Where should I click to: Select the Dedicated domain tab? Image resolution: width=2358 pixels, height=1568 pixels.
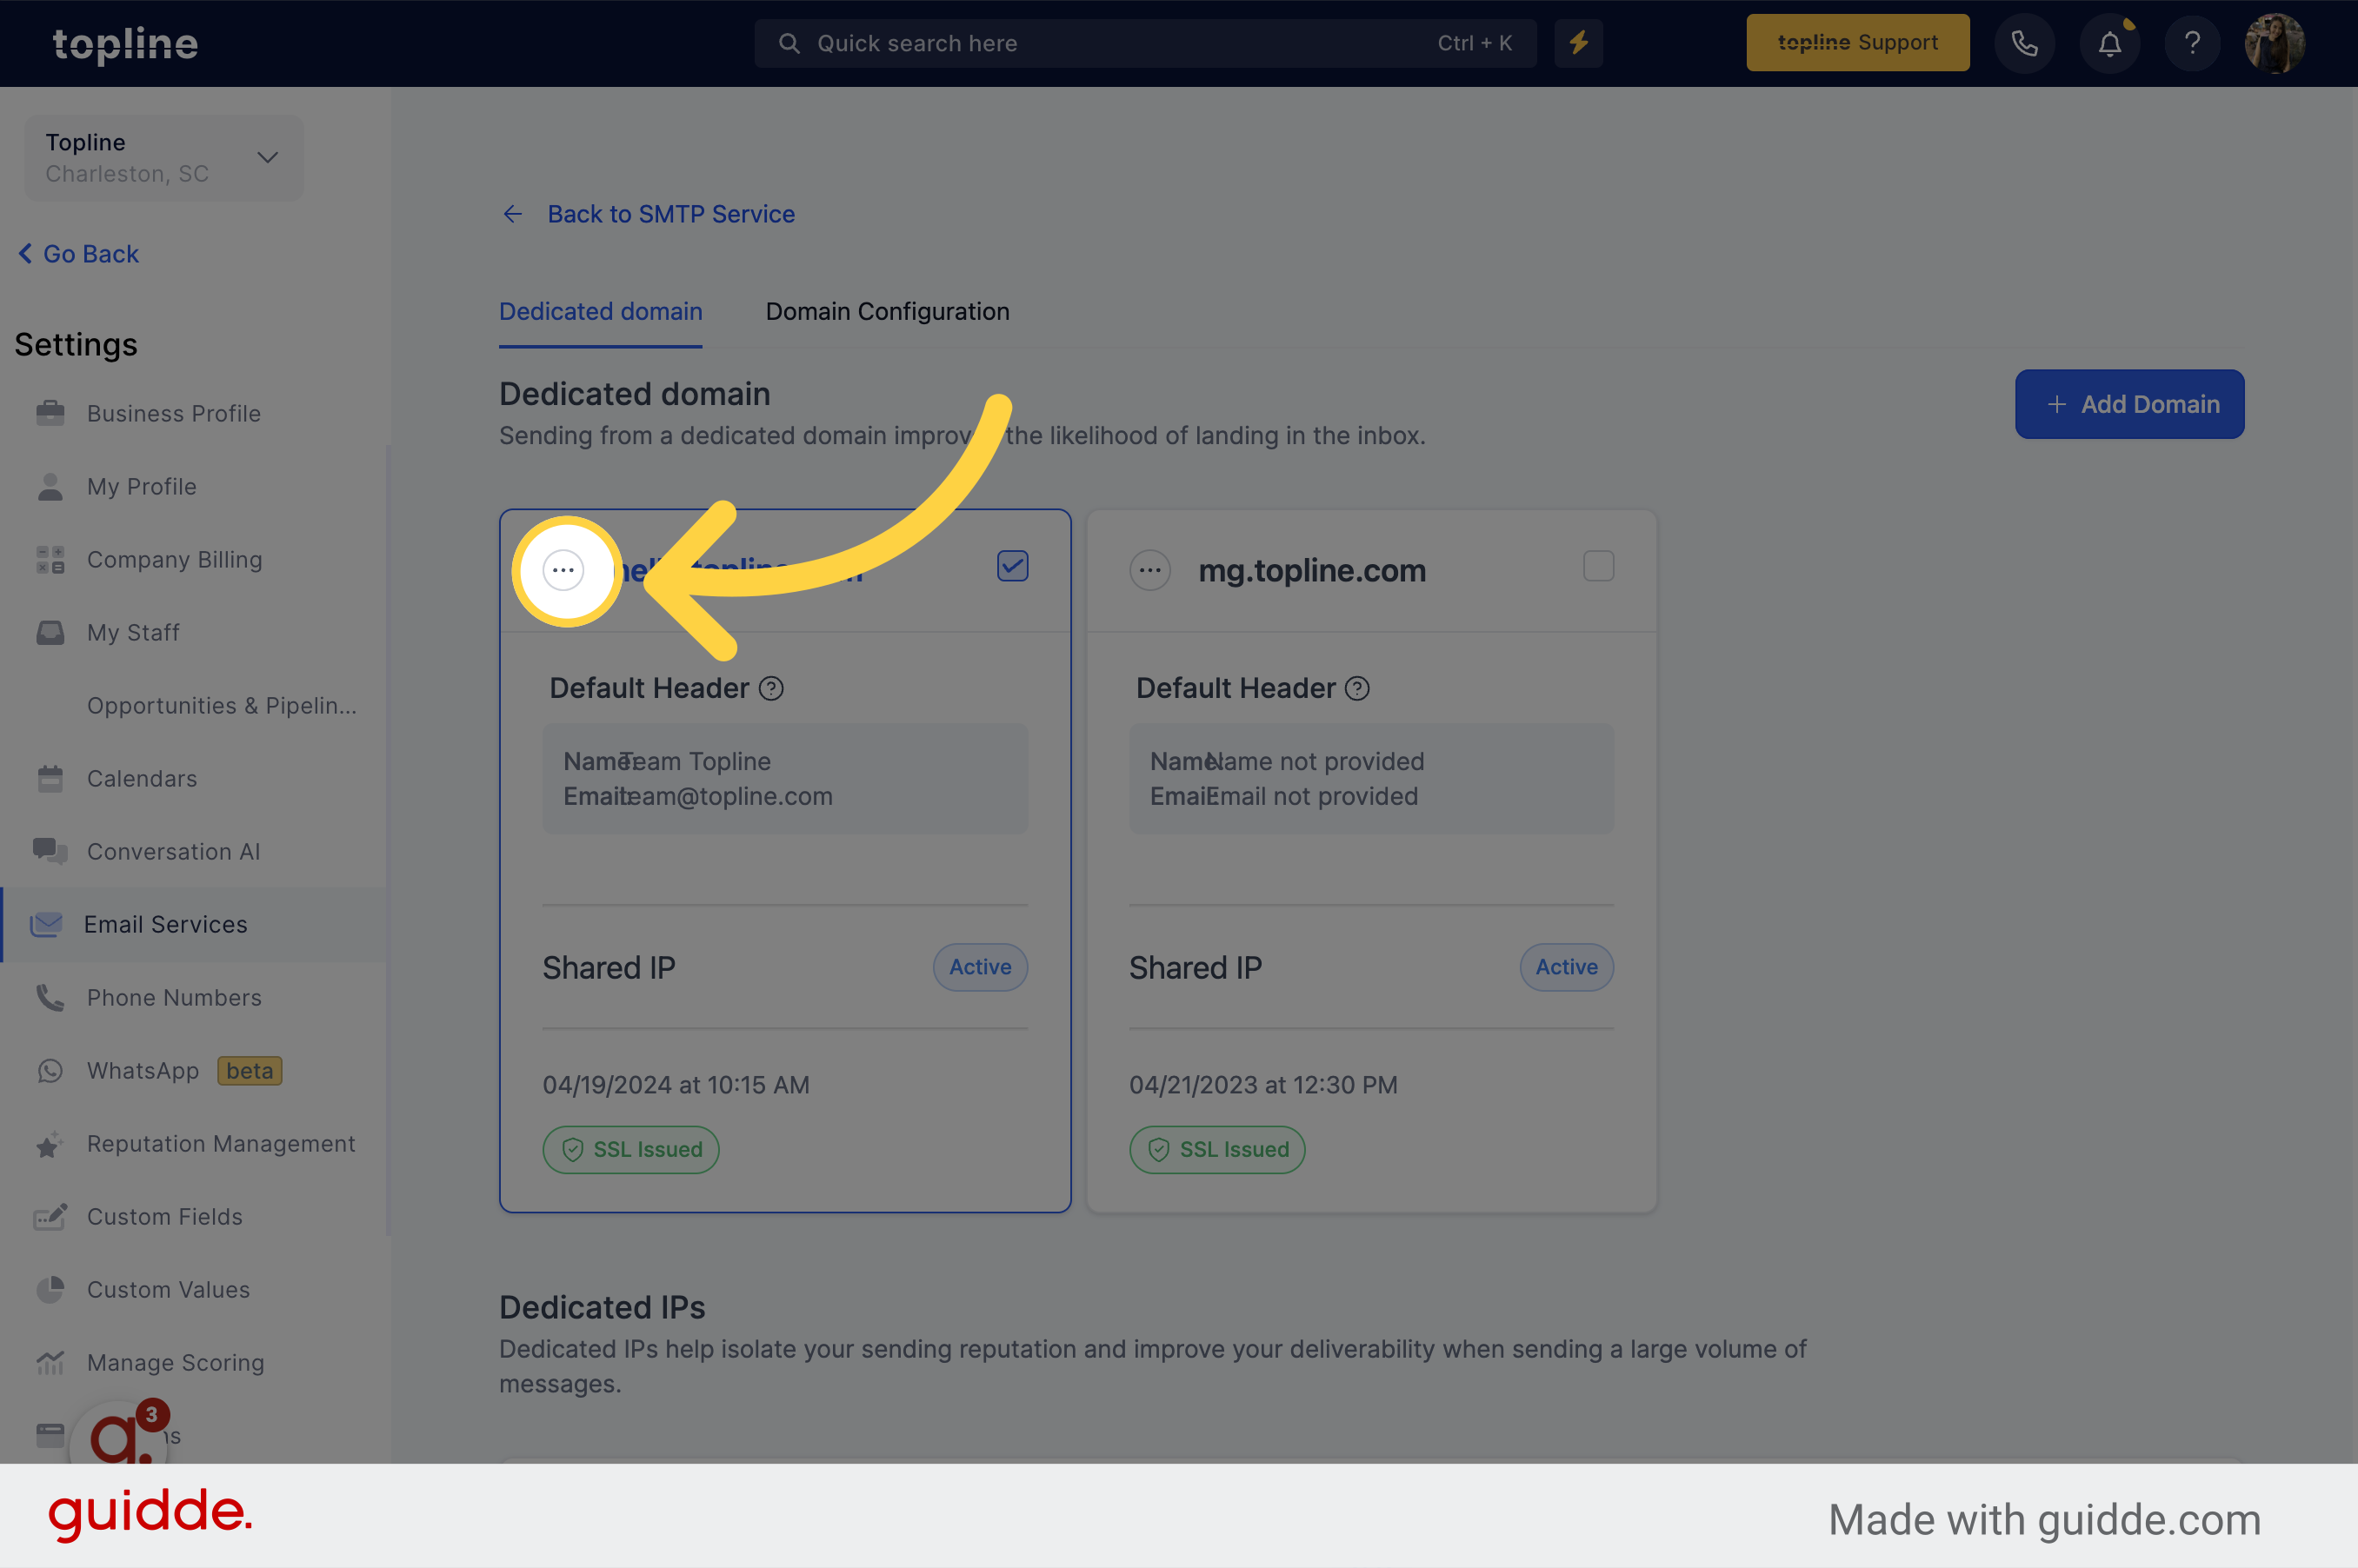pos(601,309)
